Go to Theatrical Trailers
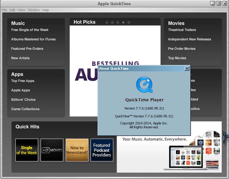Screen dimensions: 229x179 point(182,30)
